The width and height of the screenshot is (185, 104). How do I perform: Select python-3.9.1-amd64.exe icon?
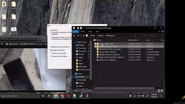pyautogui.click(x=98, y=60)
